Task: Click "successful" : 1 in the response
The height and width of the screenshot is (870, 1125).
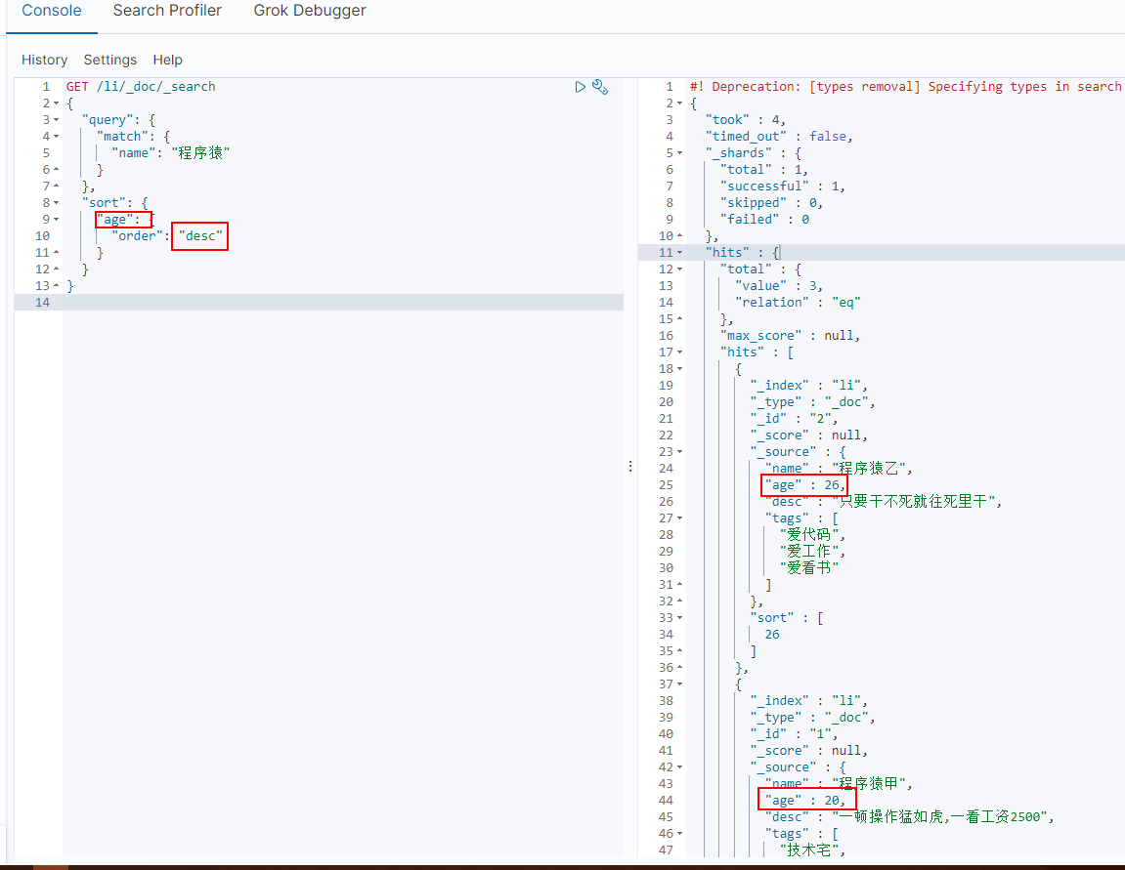Action: tap(782, 186)
